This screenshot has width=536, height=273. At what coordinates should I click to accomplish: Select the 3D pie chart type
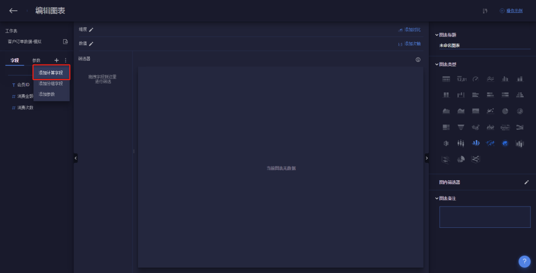point(461,159)
